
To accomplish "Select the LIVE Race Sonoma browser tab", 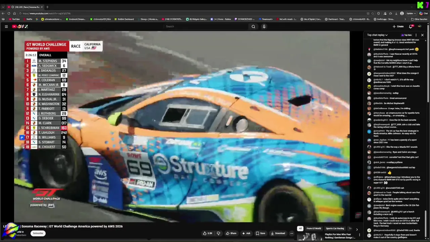I will tap(25, 7).
